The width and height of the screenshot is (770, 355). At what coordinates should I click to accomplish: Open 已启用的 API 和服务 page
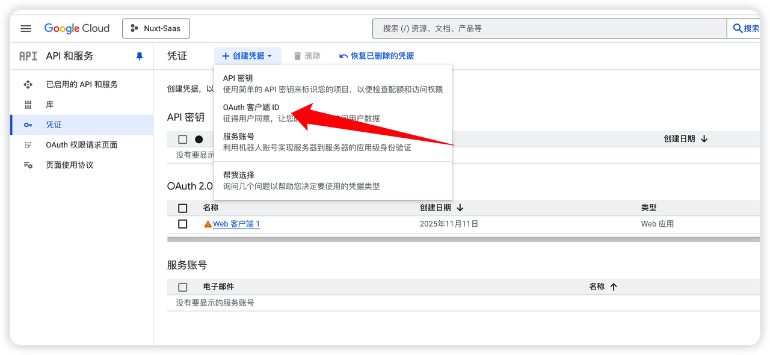click(82, 84)
